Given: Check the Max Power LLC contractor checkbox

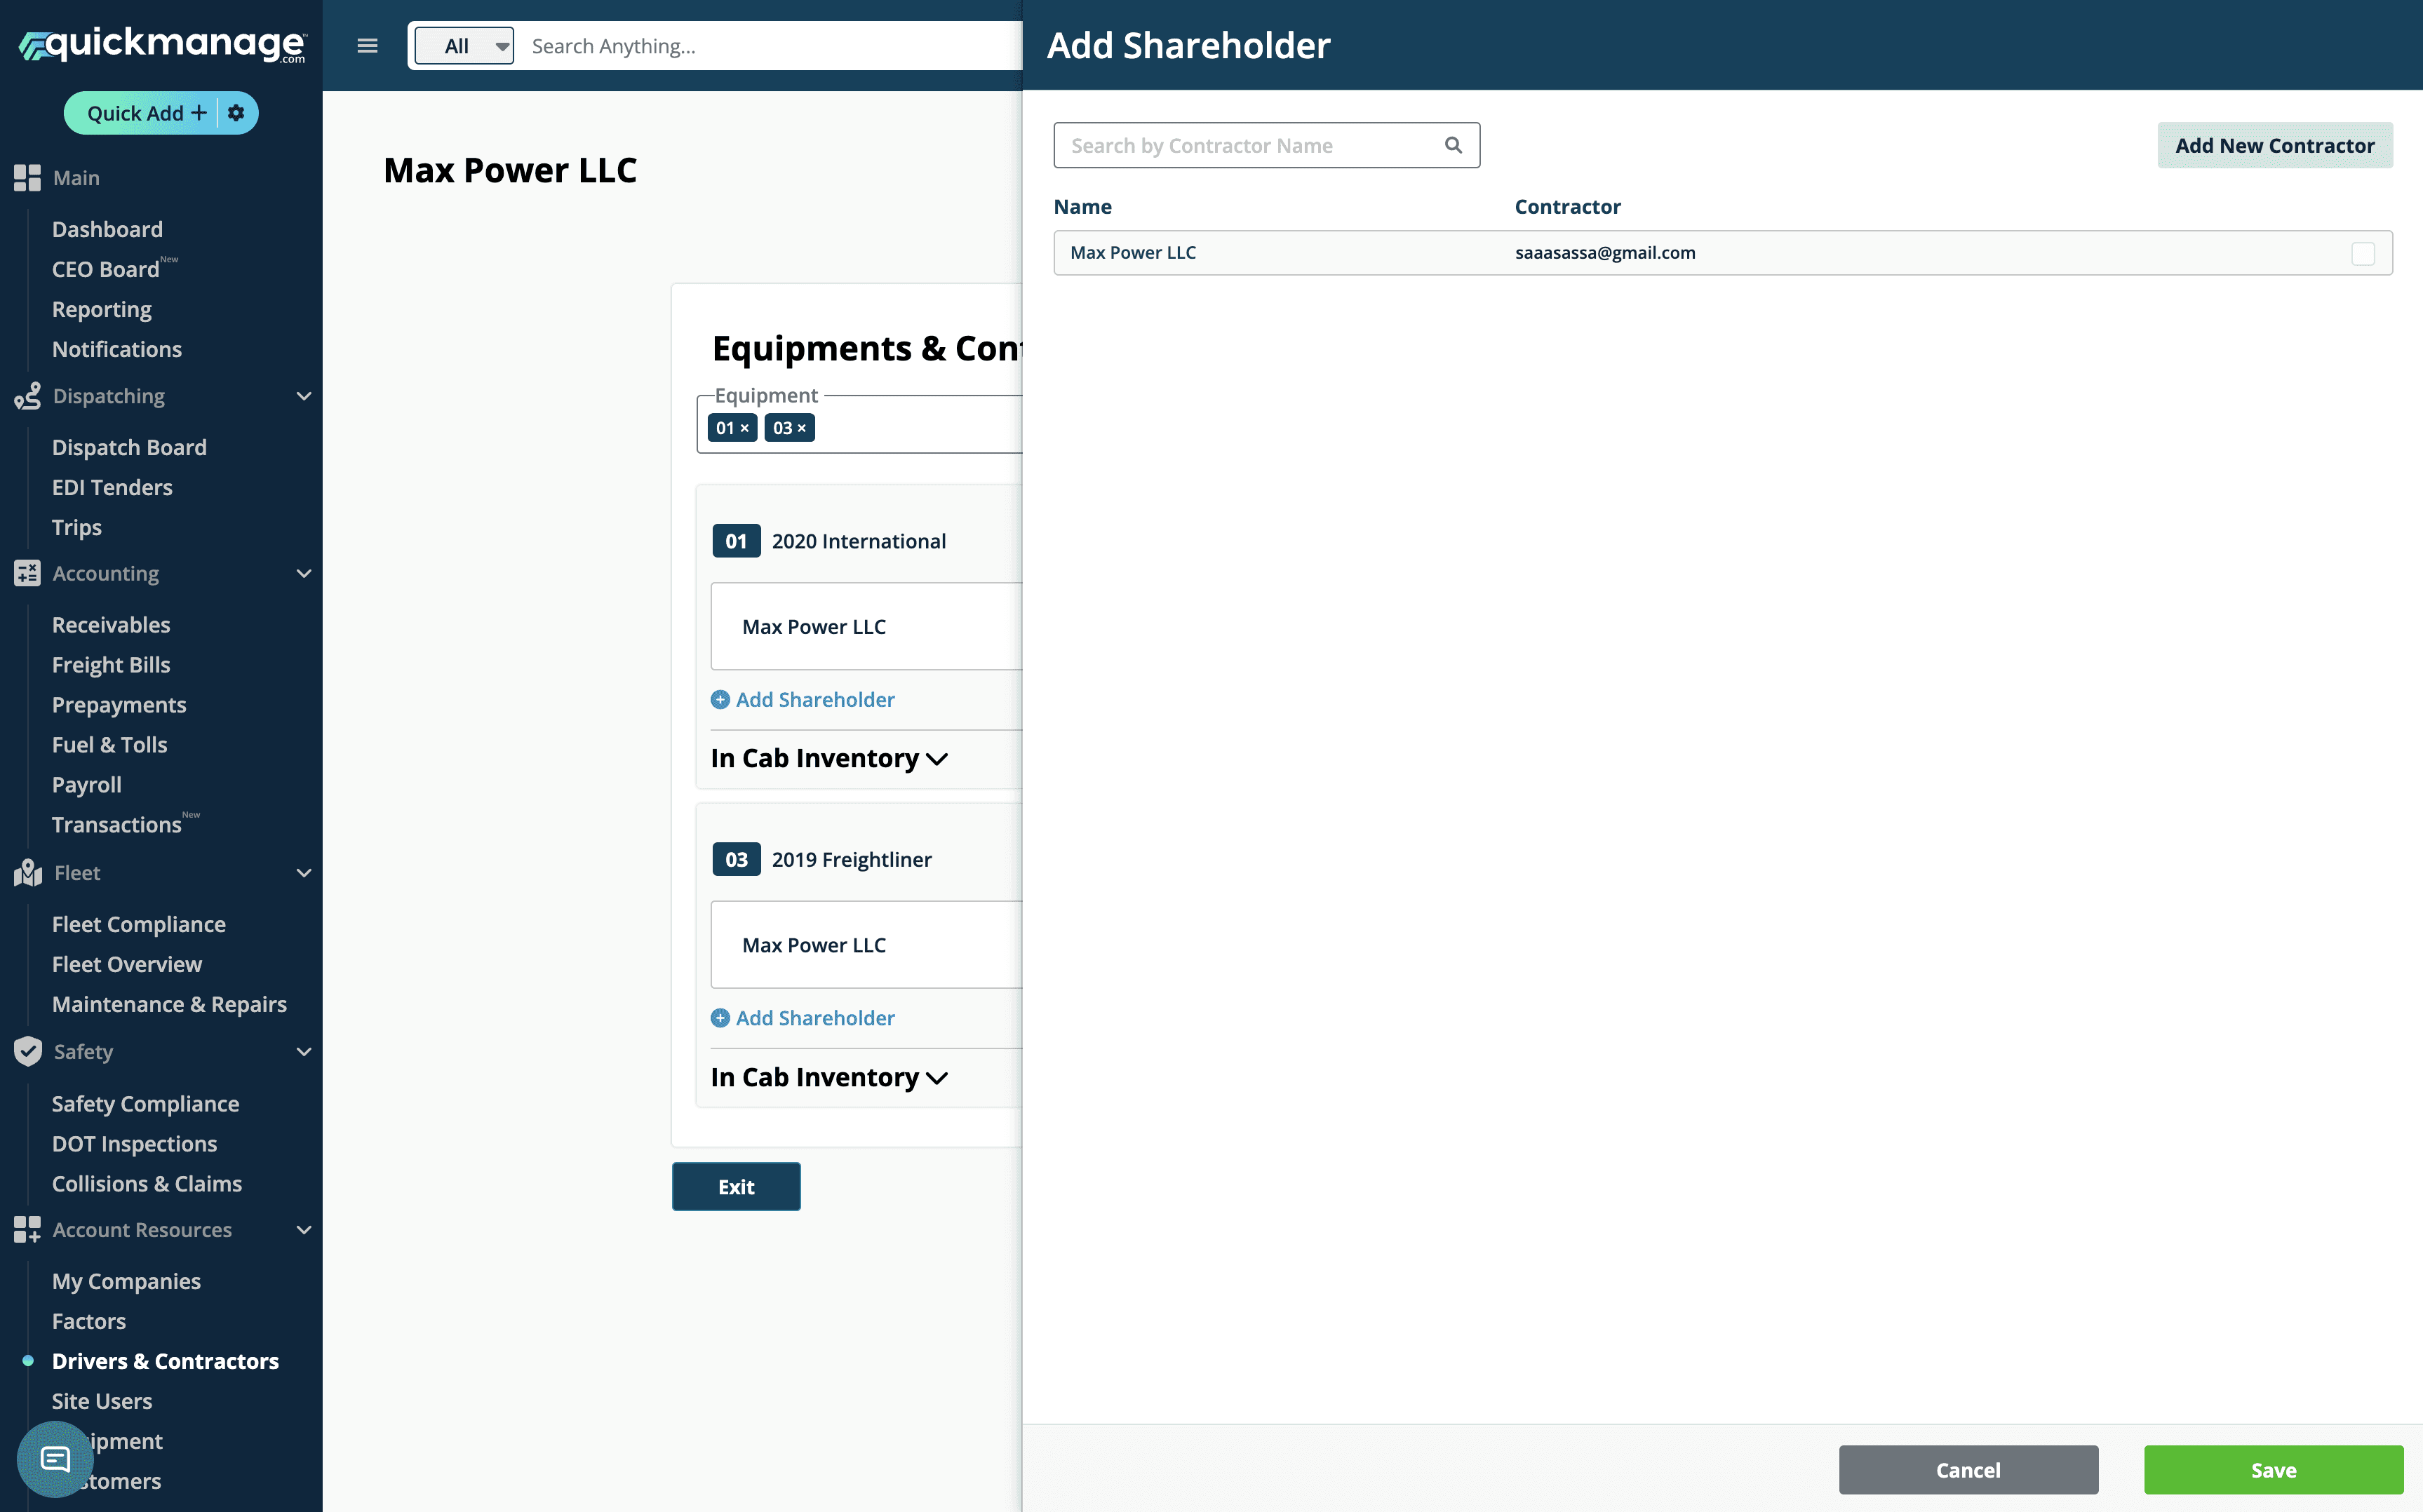Looking at the screenshot, I should [2362, 253].
